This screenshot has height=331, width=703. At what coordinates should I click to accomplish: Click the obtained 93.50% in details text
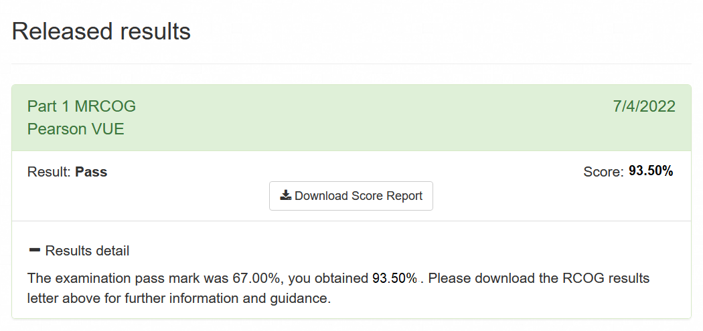pos(394,278)
